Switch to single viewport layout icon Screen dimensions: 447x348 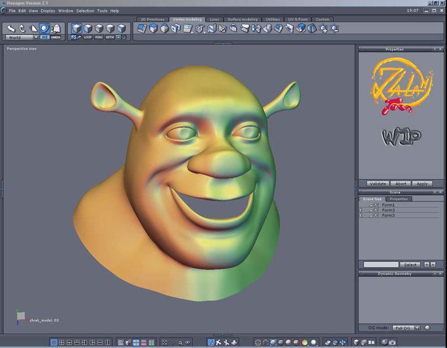54,342
